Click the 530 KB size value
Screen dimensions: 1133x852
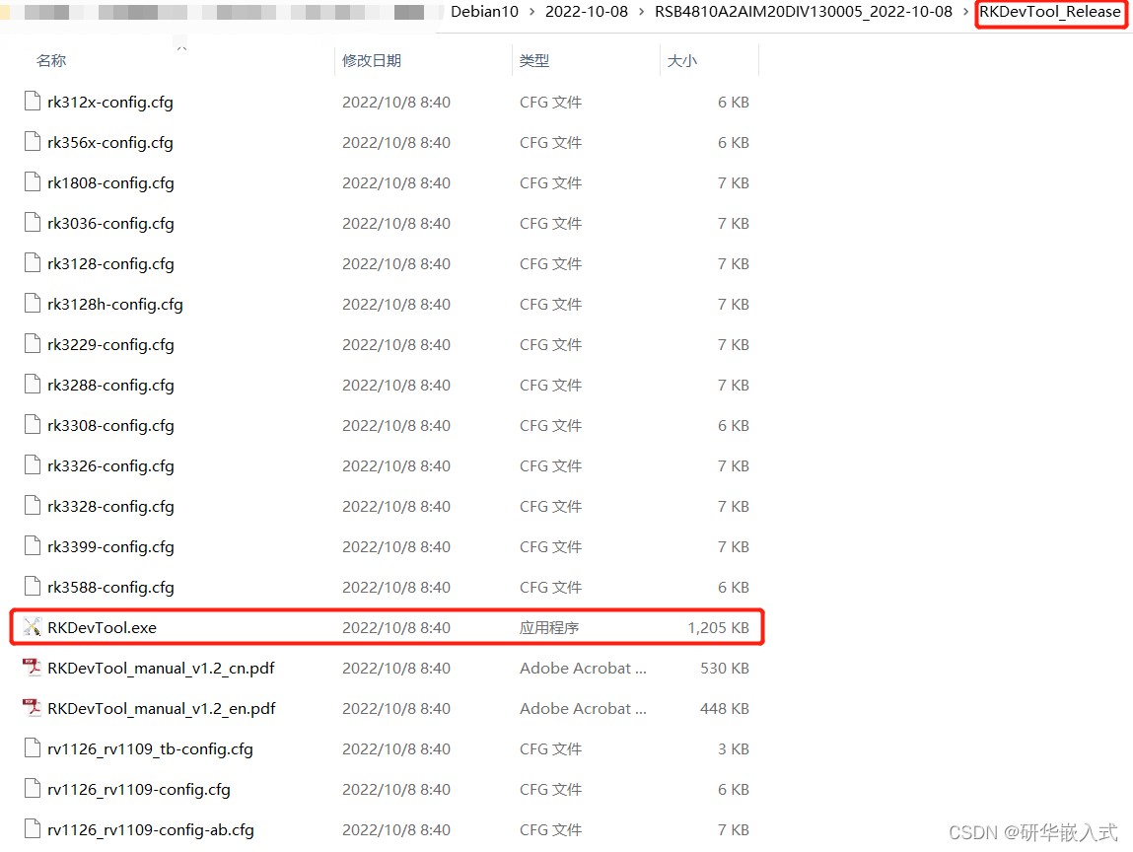pos(725,668)
